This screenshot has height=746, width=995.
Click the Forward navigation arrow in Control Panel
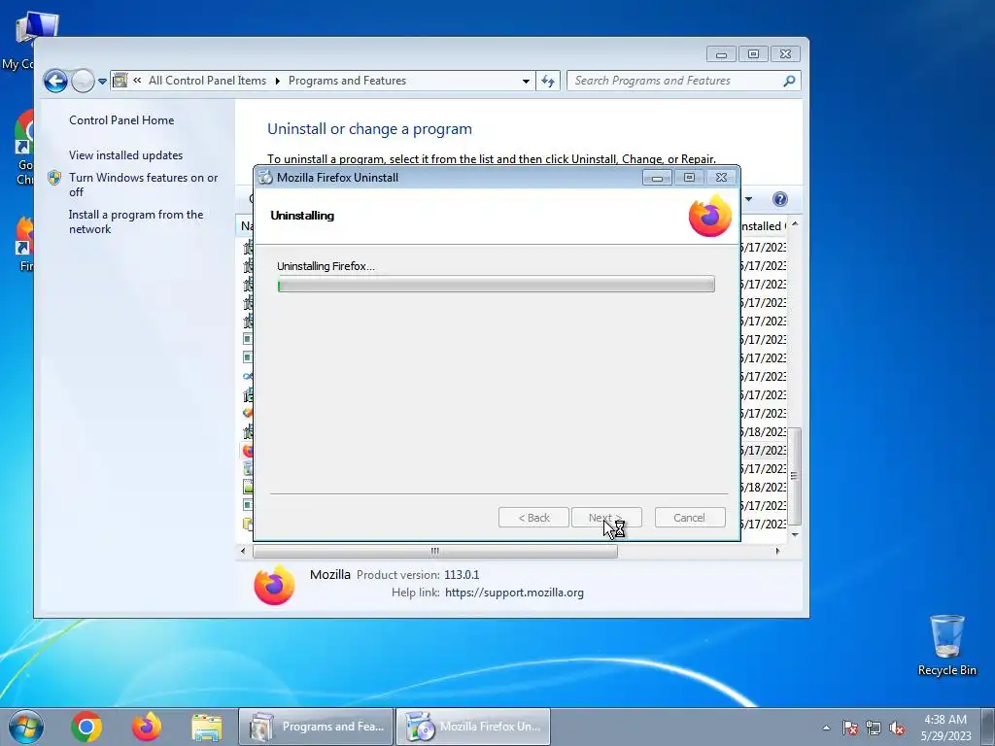[83, 82]
